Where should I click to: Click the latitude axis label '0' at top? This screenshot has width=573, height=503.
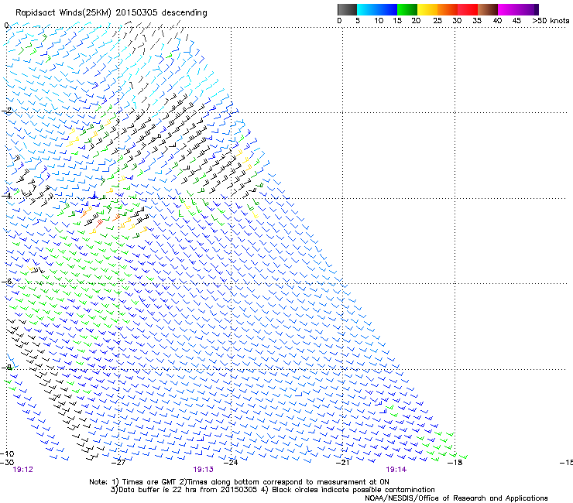6,26
